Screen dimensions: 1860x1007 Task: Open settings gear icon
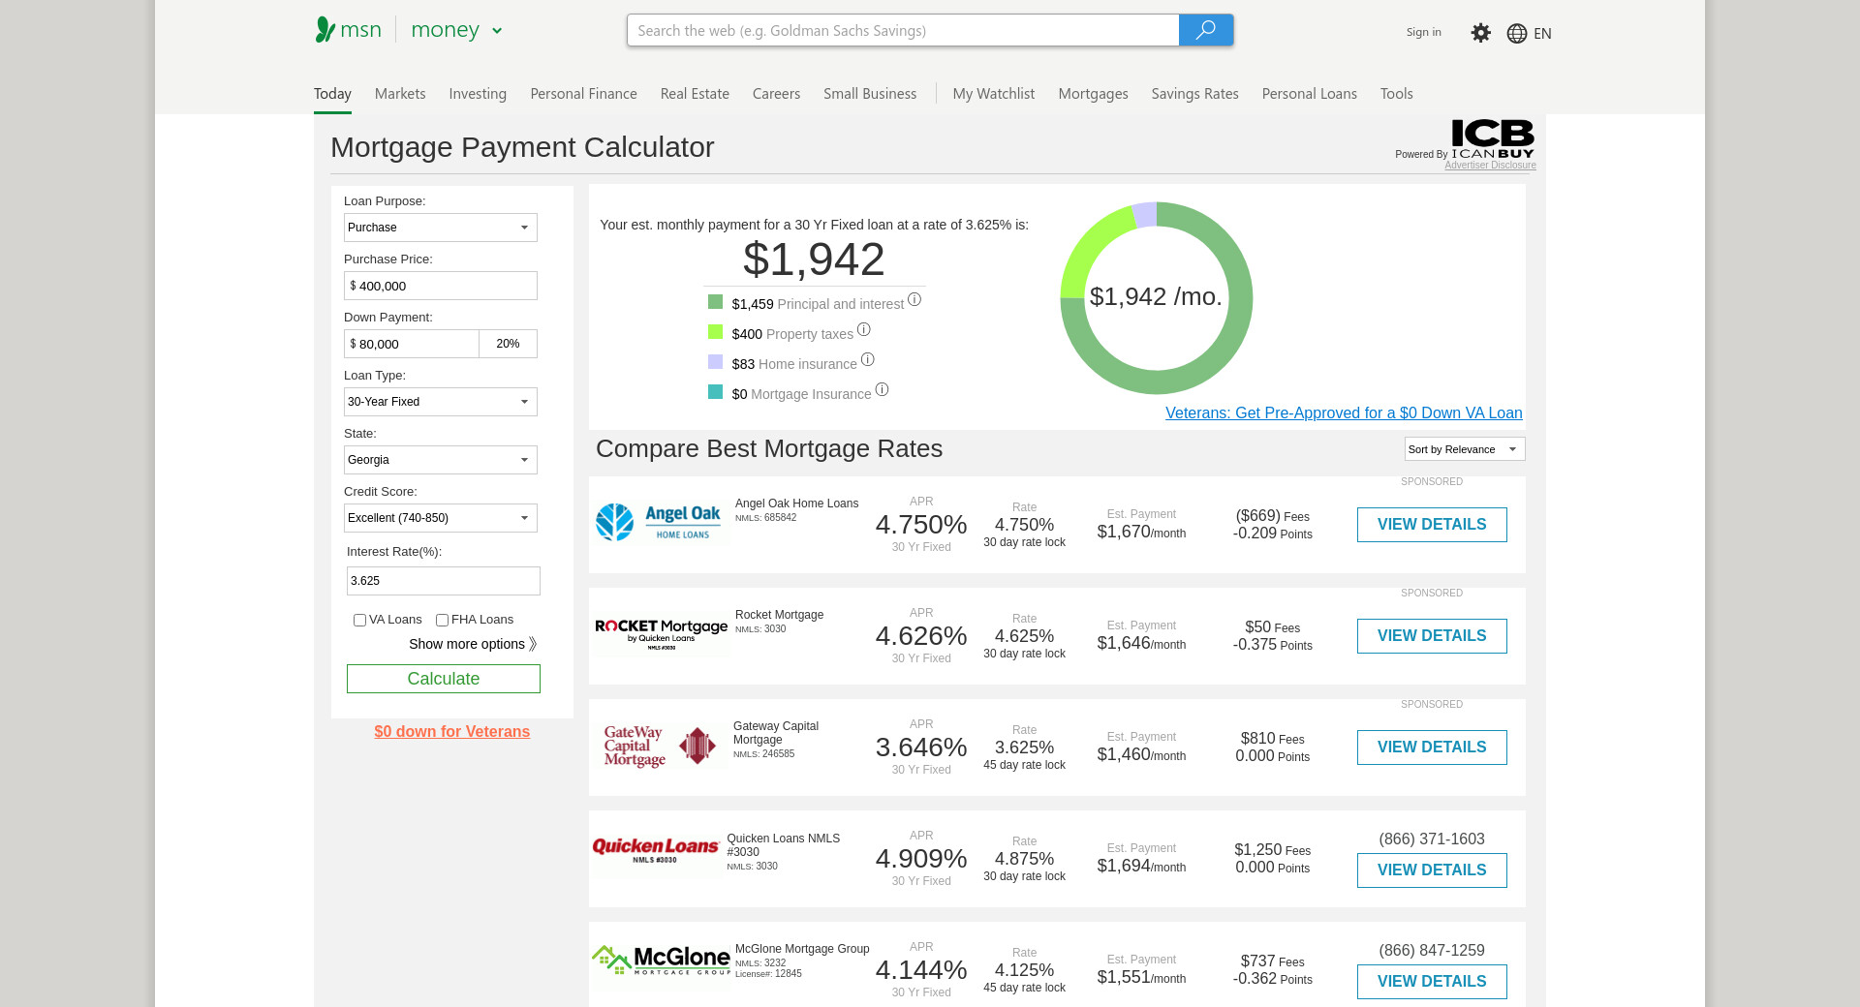pyautogui.click(x=1480, y=33)
